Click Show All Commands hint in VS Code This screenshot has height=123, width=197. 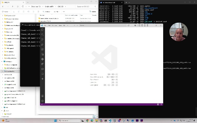click(97, 77)
